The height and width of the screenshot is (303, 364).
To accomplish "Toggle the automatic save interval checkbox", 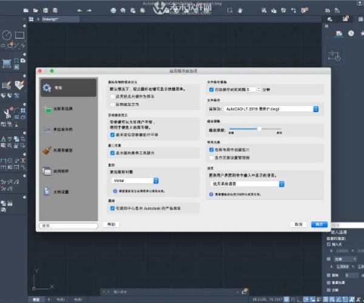I will pos(211,90).
